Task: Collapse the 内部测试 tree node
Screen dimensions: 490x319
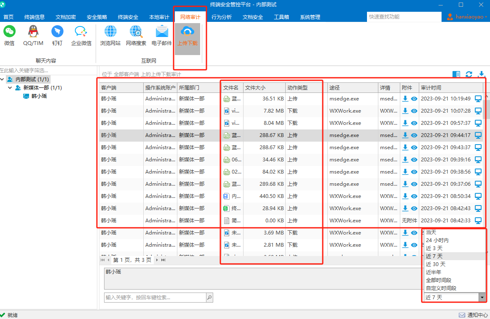Action: 2,79
